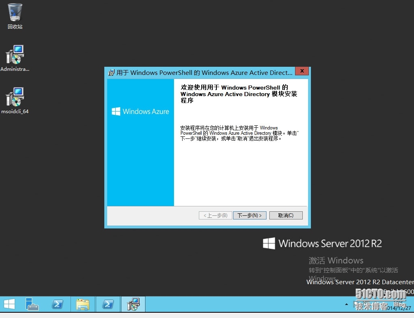The height and width of the screenshot is (318, 414).
Task: Click the welcome heading text in the wizard
Action: (239, 94)
